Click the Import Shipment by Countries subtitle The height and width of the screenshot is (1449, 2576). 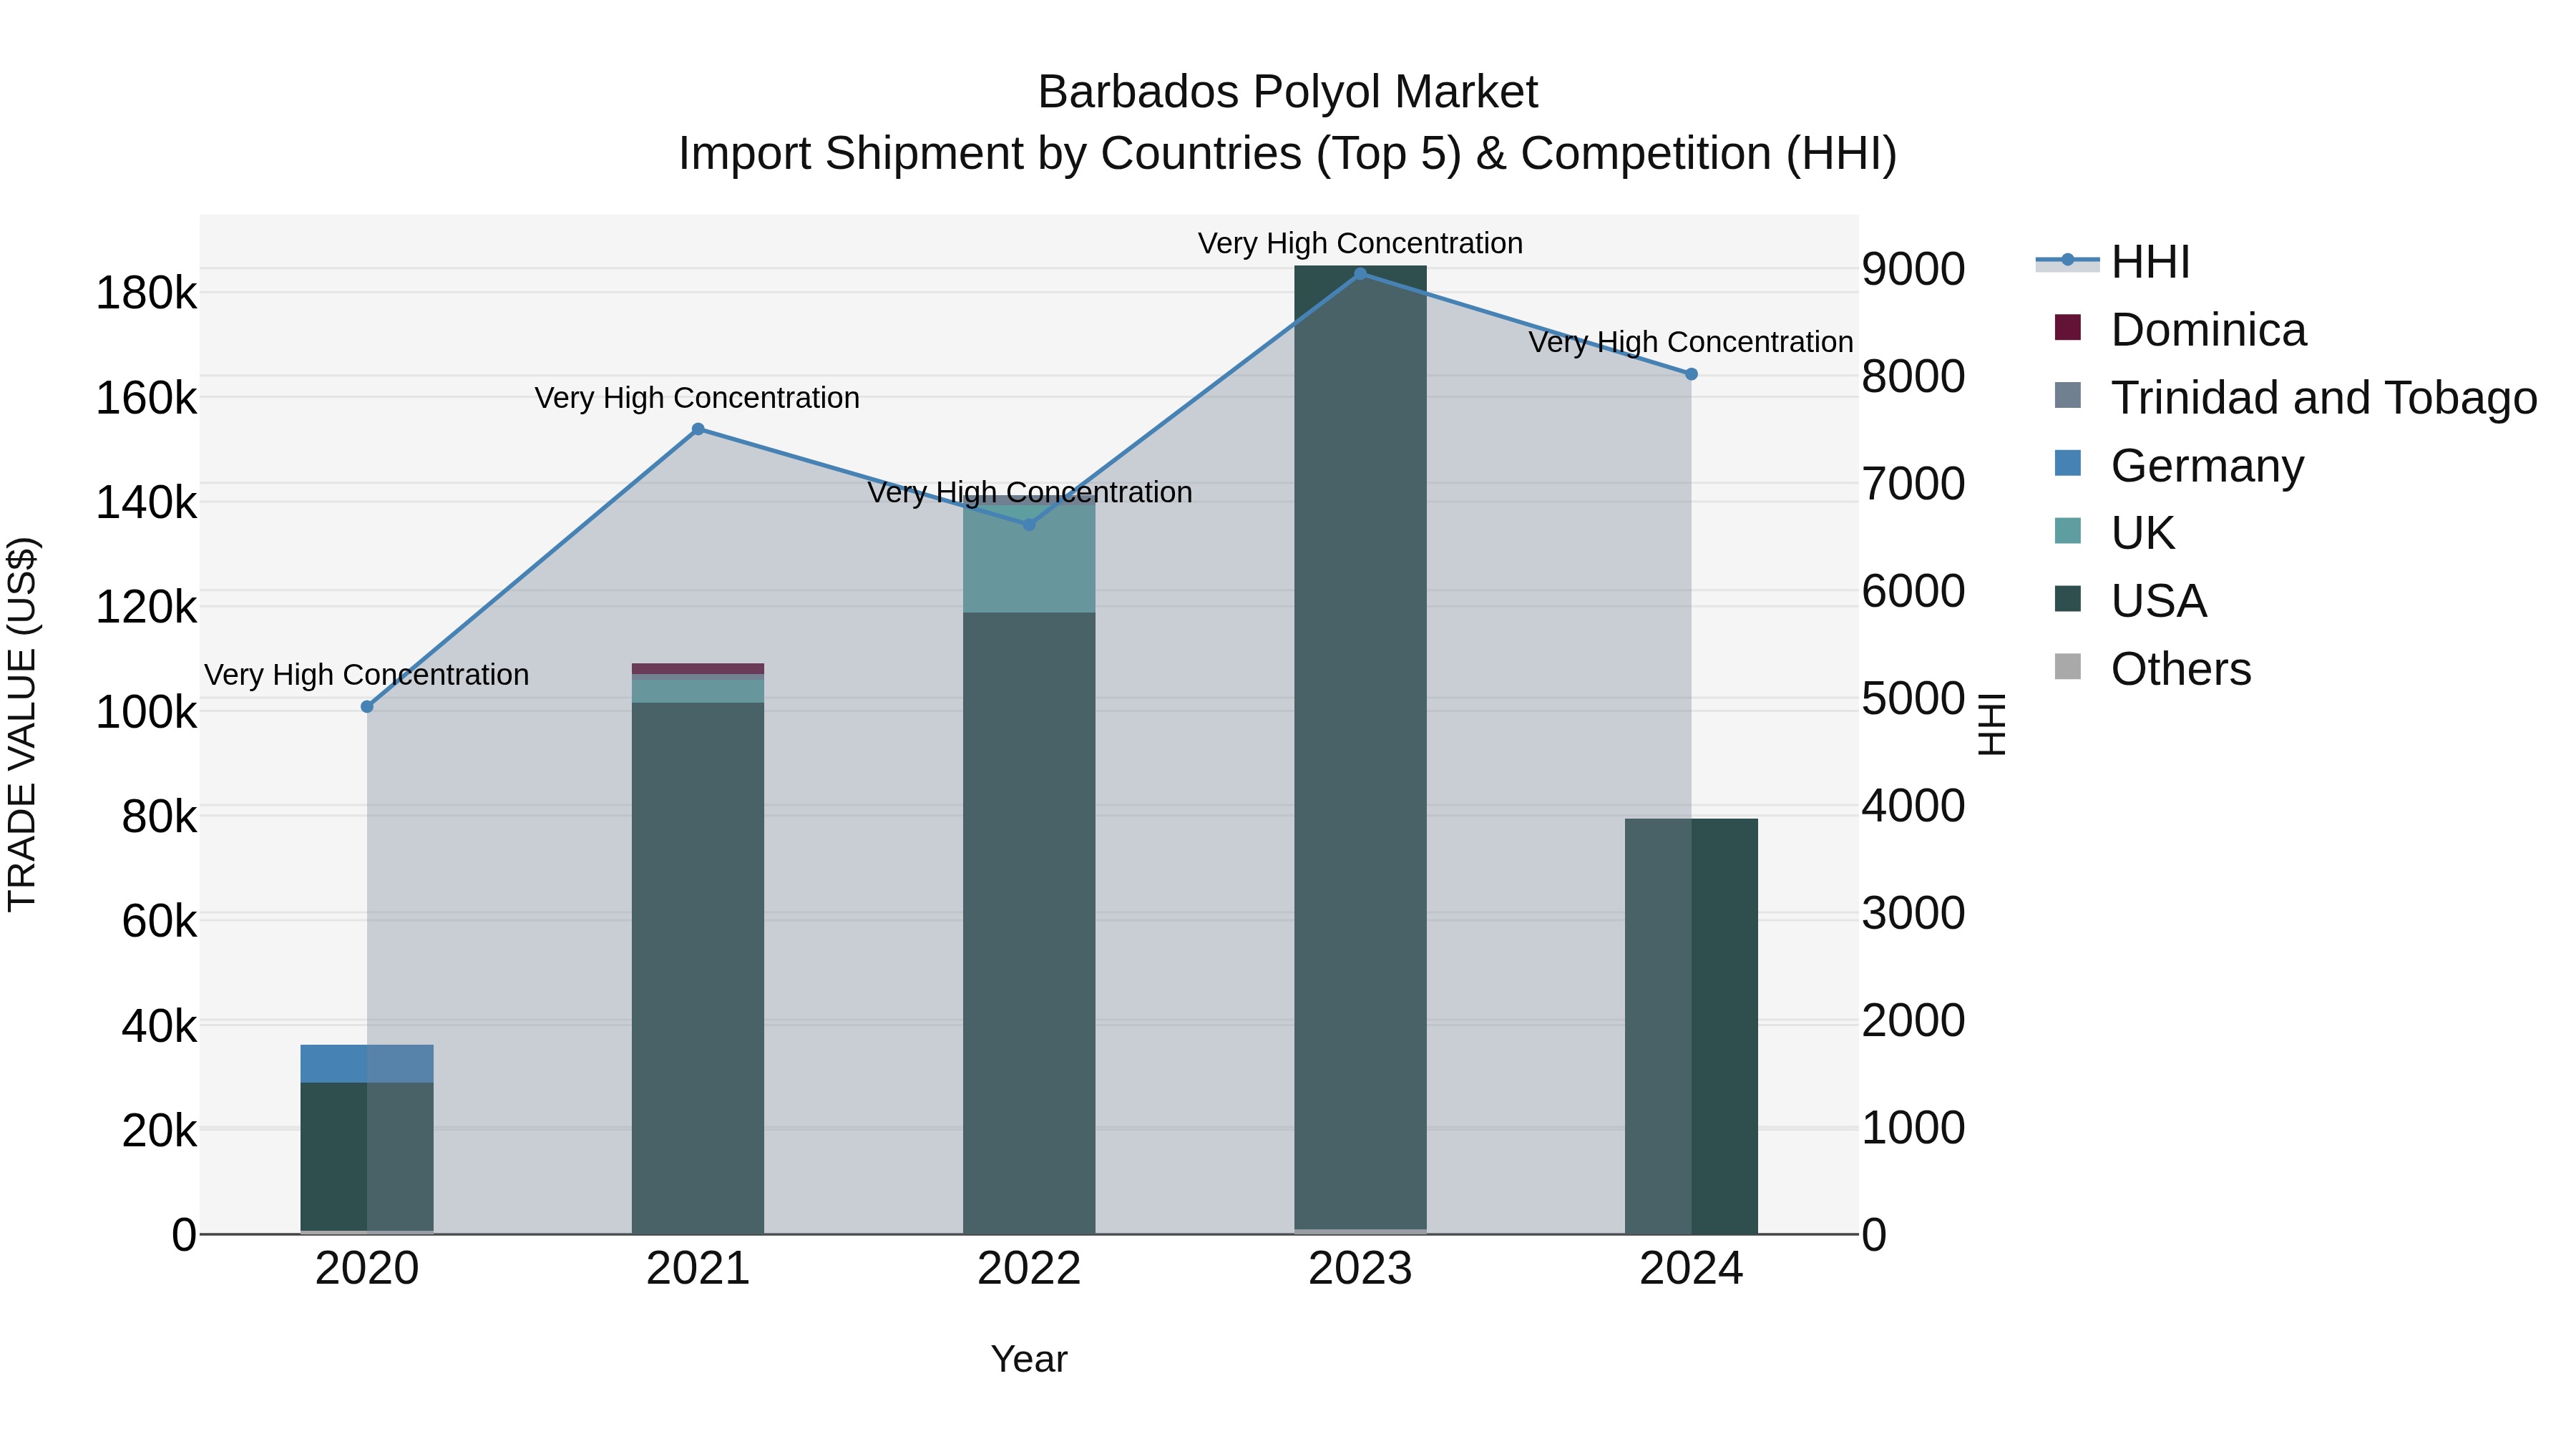pyautogui.click(x=1287, y=154)
